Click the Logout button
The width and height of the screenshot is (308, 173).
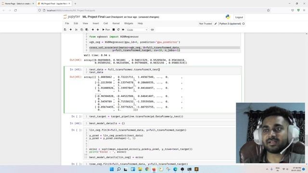point(239,17)
